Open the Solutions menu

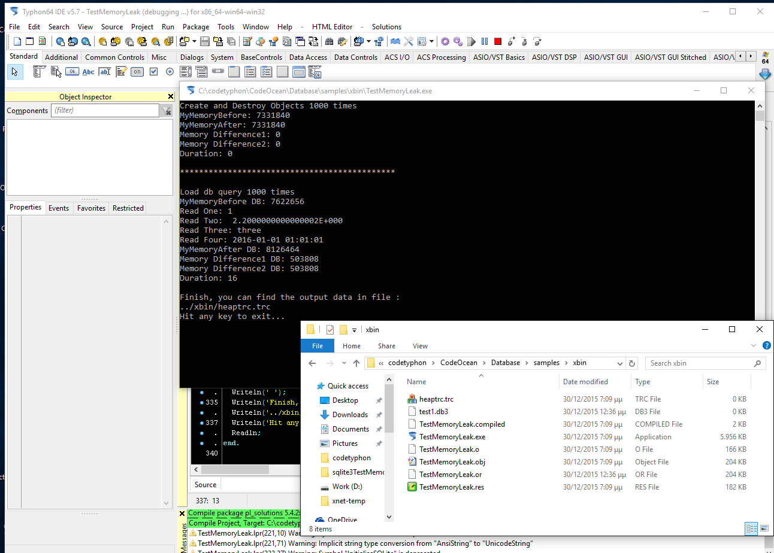coord(386,26)
